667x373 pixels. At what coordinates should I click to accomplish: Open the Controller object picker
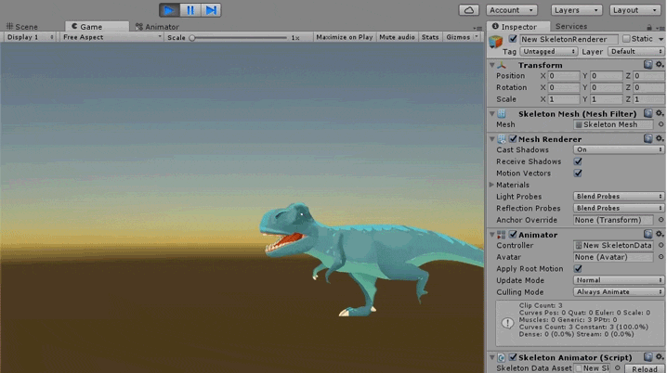click(660, 246)
